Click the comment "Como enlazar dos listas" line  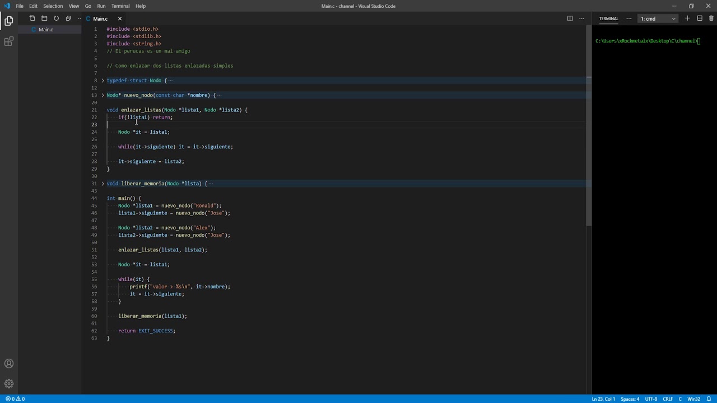pos(170,66)
